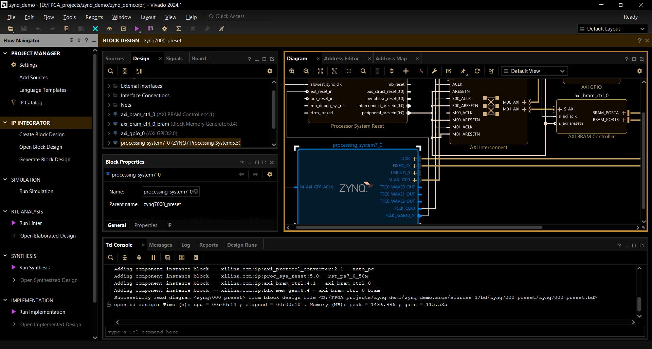
Task: Clear Tcl Console with trash icon
Action: click(x=196, y=258)
